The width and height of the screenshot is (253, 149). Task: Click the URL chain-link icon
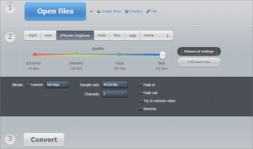[148, 12]
